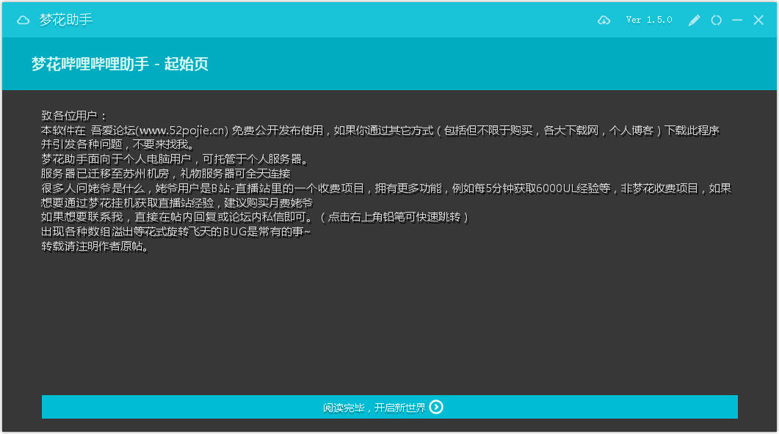Click the line 并引发各种问题，不要来找我。
This screenshot has height=434, width=779.
[x=117, y=145]
